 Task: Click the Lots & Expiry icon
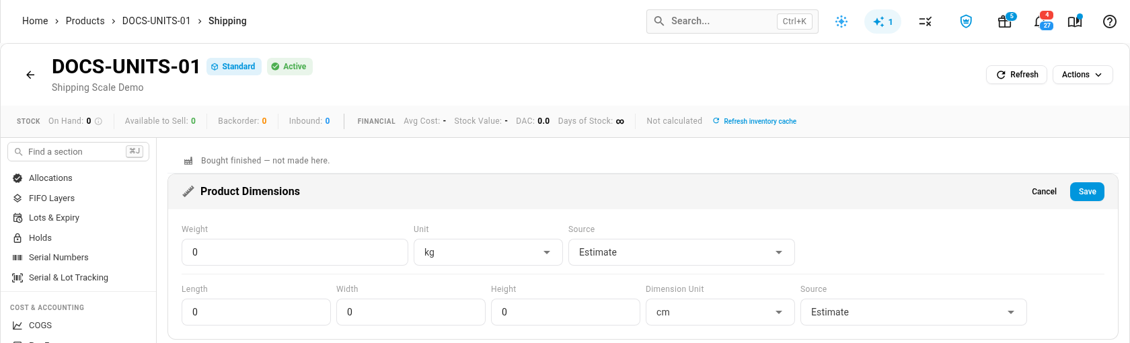click(17, 218)
